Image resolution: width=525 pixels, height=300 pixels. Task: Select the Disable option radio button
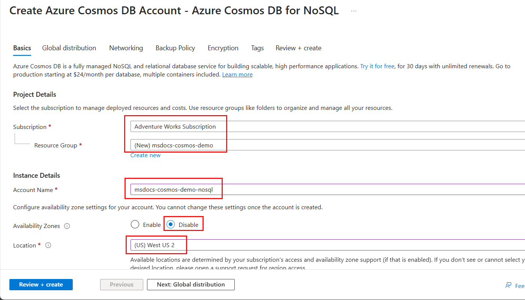tap(171, 224)
